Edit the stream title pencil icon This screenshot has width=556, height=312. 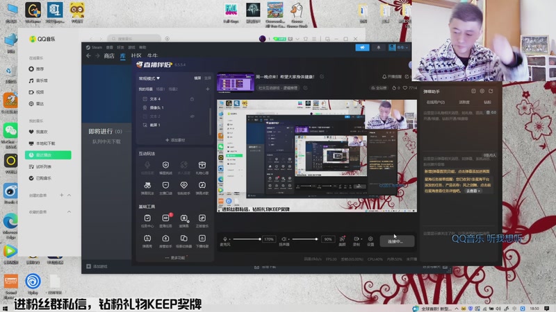click(322, 76)
